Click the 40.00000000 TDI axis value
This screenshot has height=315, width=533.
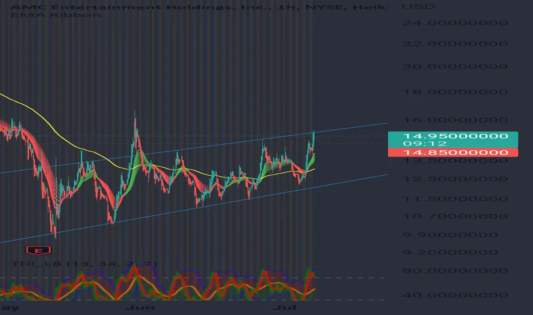pos(455,295)
